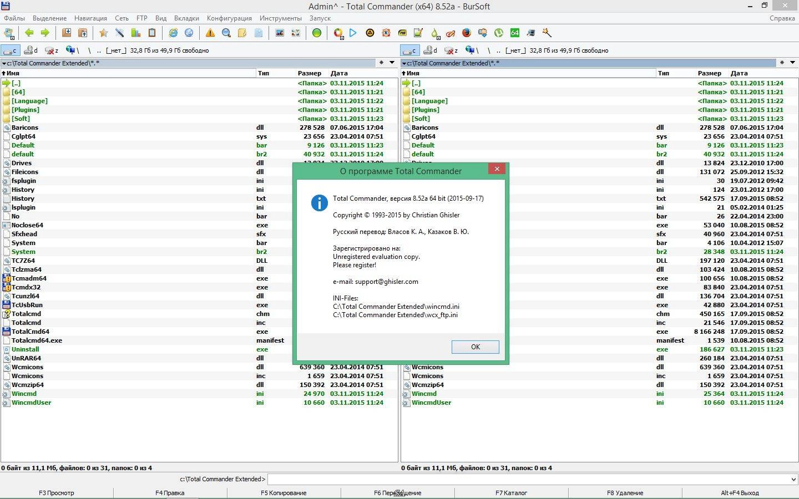Click in the command line input field
Image resolution: width=799 pixels, height=499 pixels.
[x=528, y=479]
